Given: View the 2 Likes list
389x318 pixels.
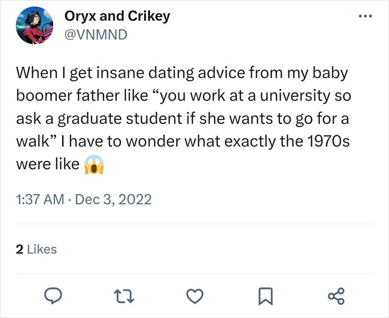Looking at the screenshot, I should point(36,250).
